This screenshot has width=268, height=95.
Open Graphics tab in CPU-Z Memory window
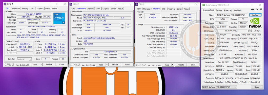(x=172, y=9)
